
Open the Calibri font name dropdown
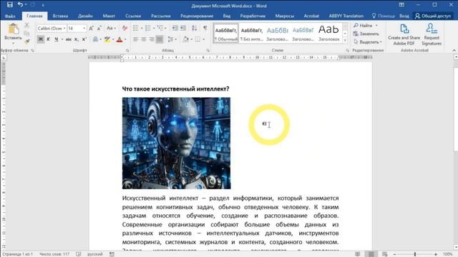pos(64,29)
